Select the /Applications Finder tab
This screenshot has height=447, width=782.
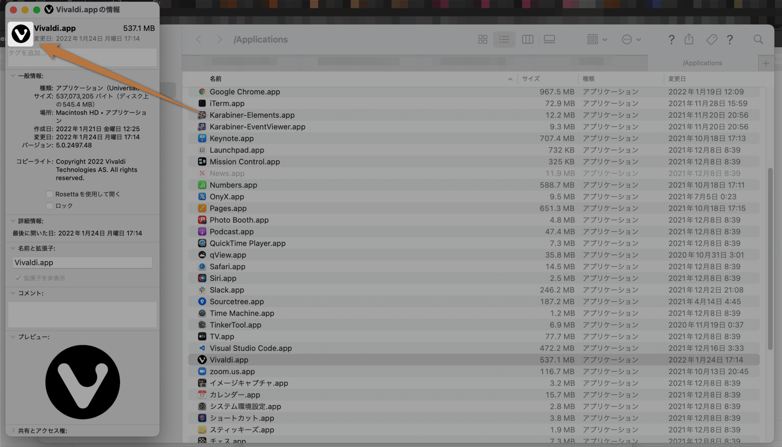[702, 63]
